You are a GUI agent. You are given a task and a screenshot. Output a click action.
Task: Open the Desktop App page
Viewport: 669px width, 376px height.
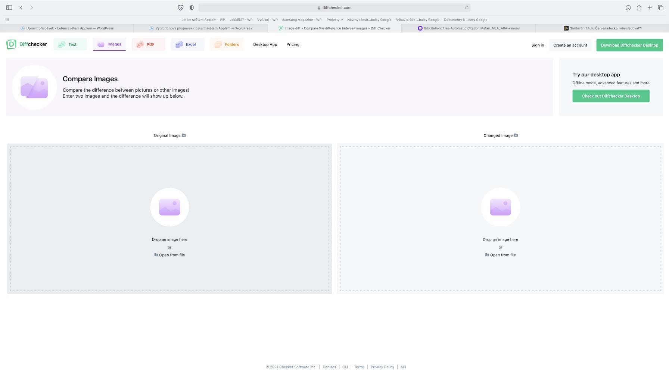[265, 44]
